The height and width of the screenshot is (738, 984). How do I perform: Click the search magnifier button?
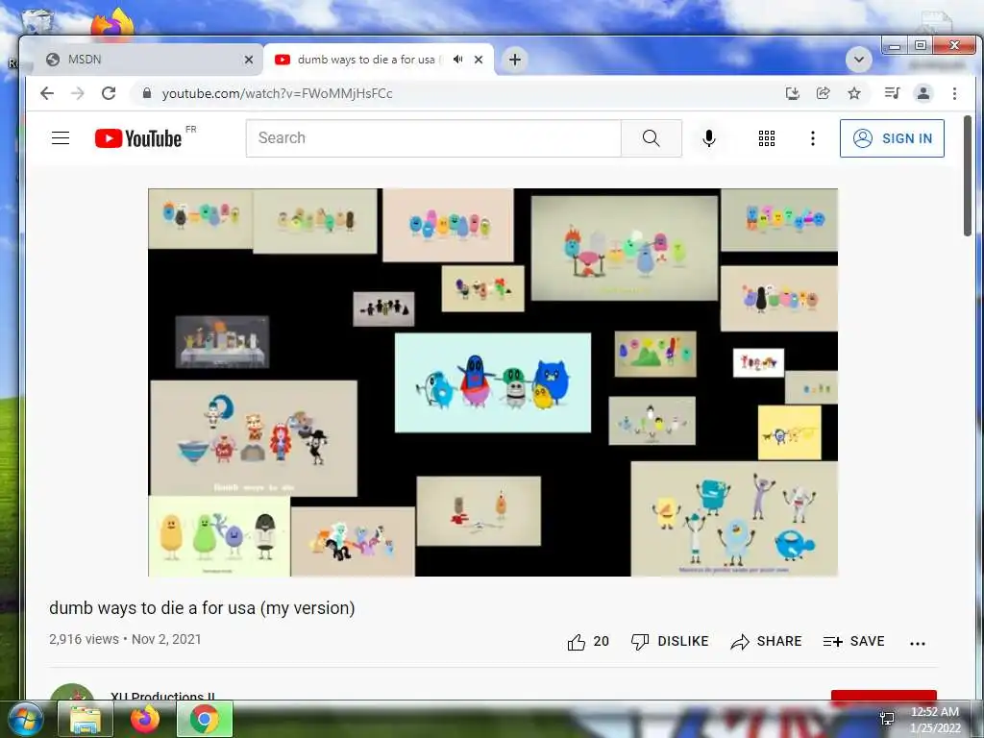[x=652, y=138]
